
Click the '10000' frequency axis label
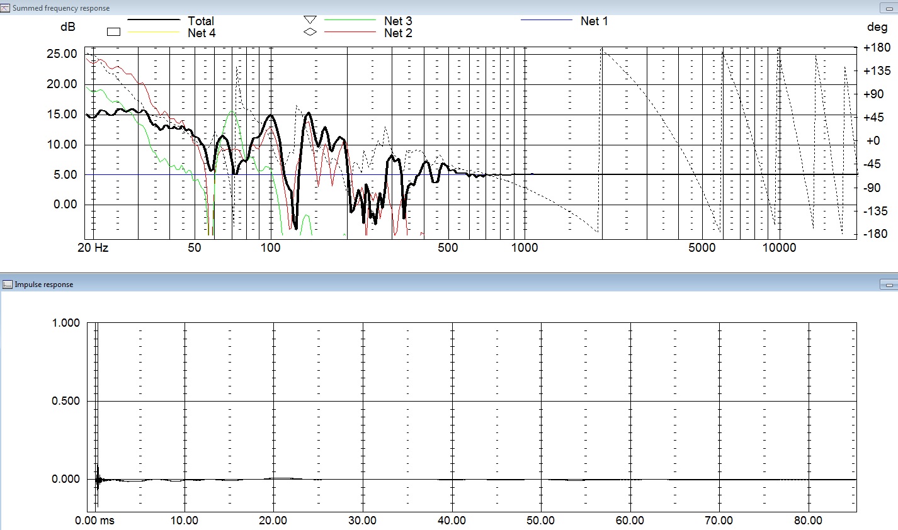[x=780, y=248]
